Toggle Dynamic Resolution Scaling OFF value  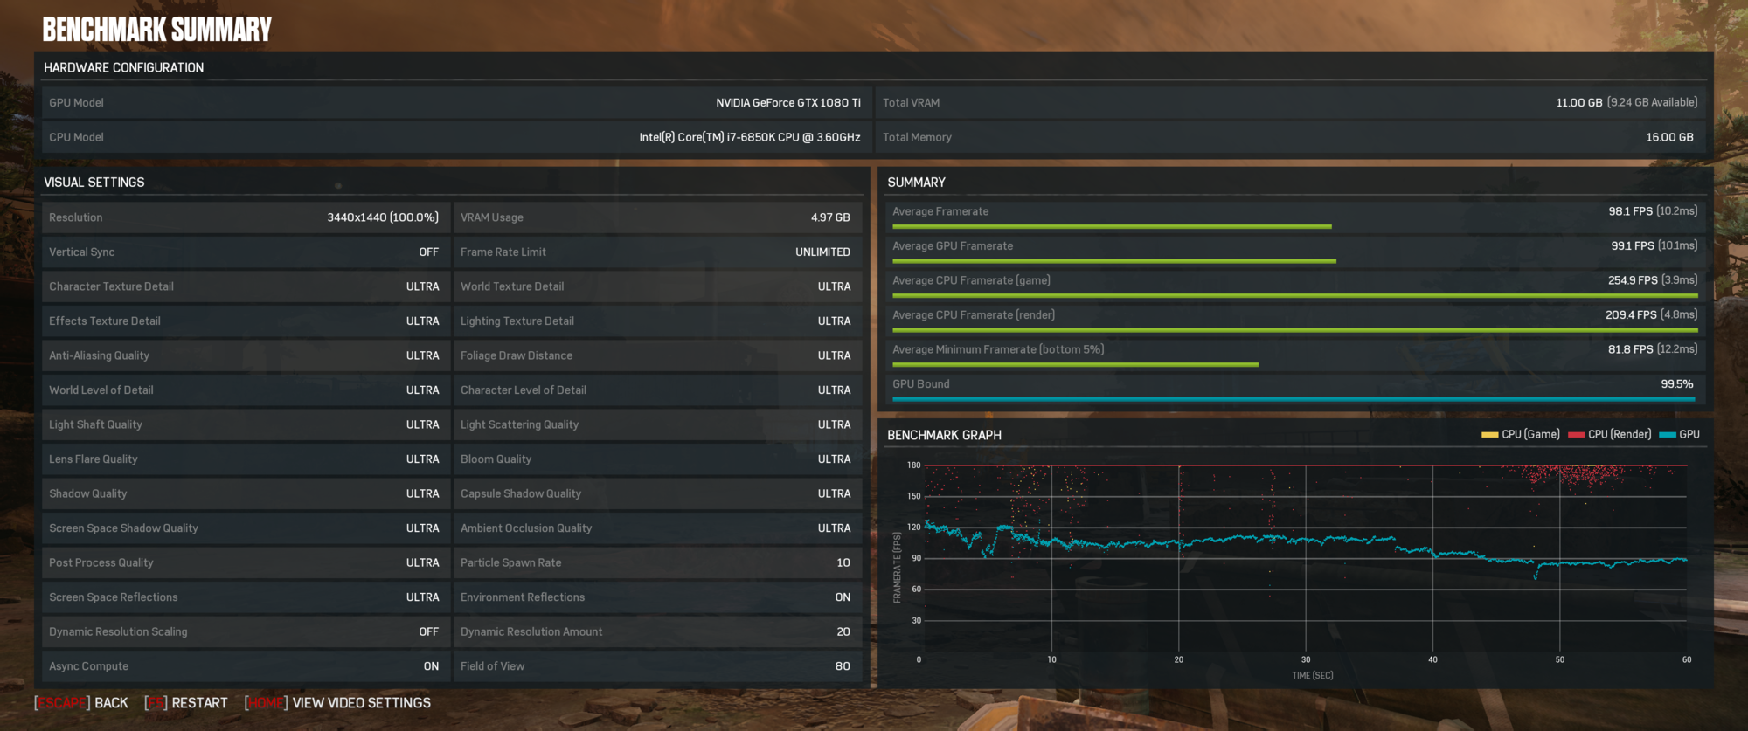click(428, 632)
